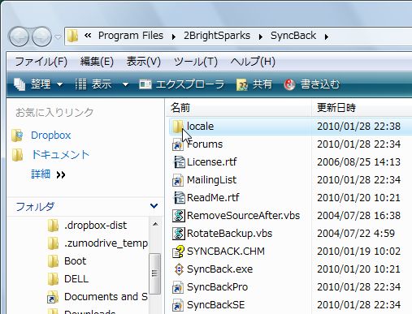Open the 表示(V) menu
Image resolution: width=412 pixels, height=314 pixels.
(x=144, y=62)
